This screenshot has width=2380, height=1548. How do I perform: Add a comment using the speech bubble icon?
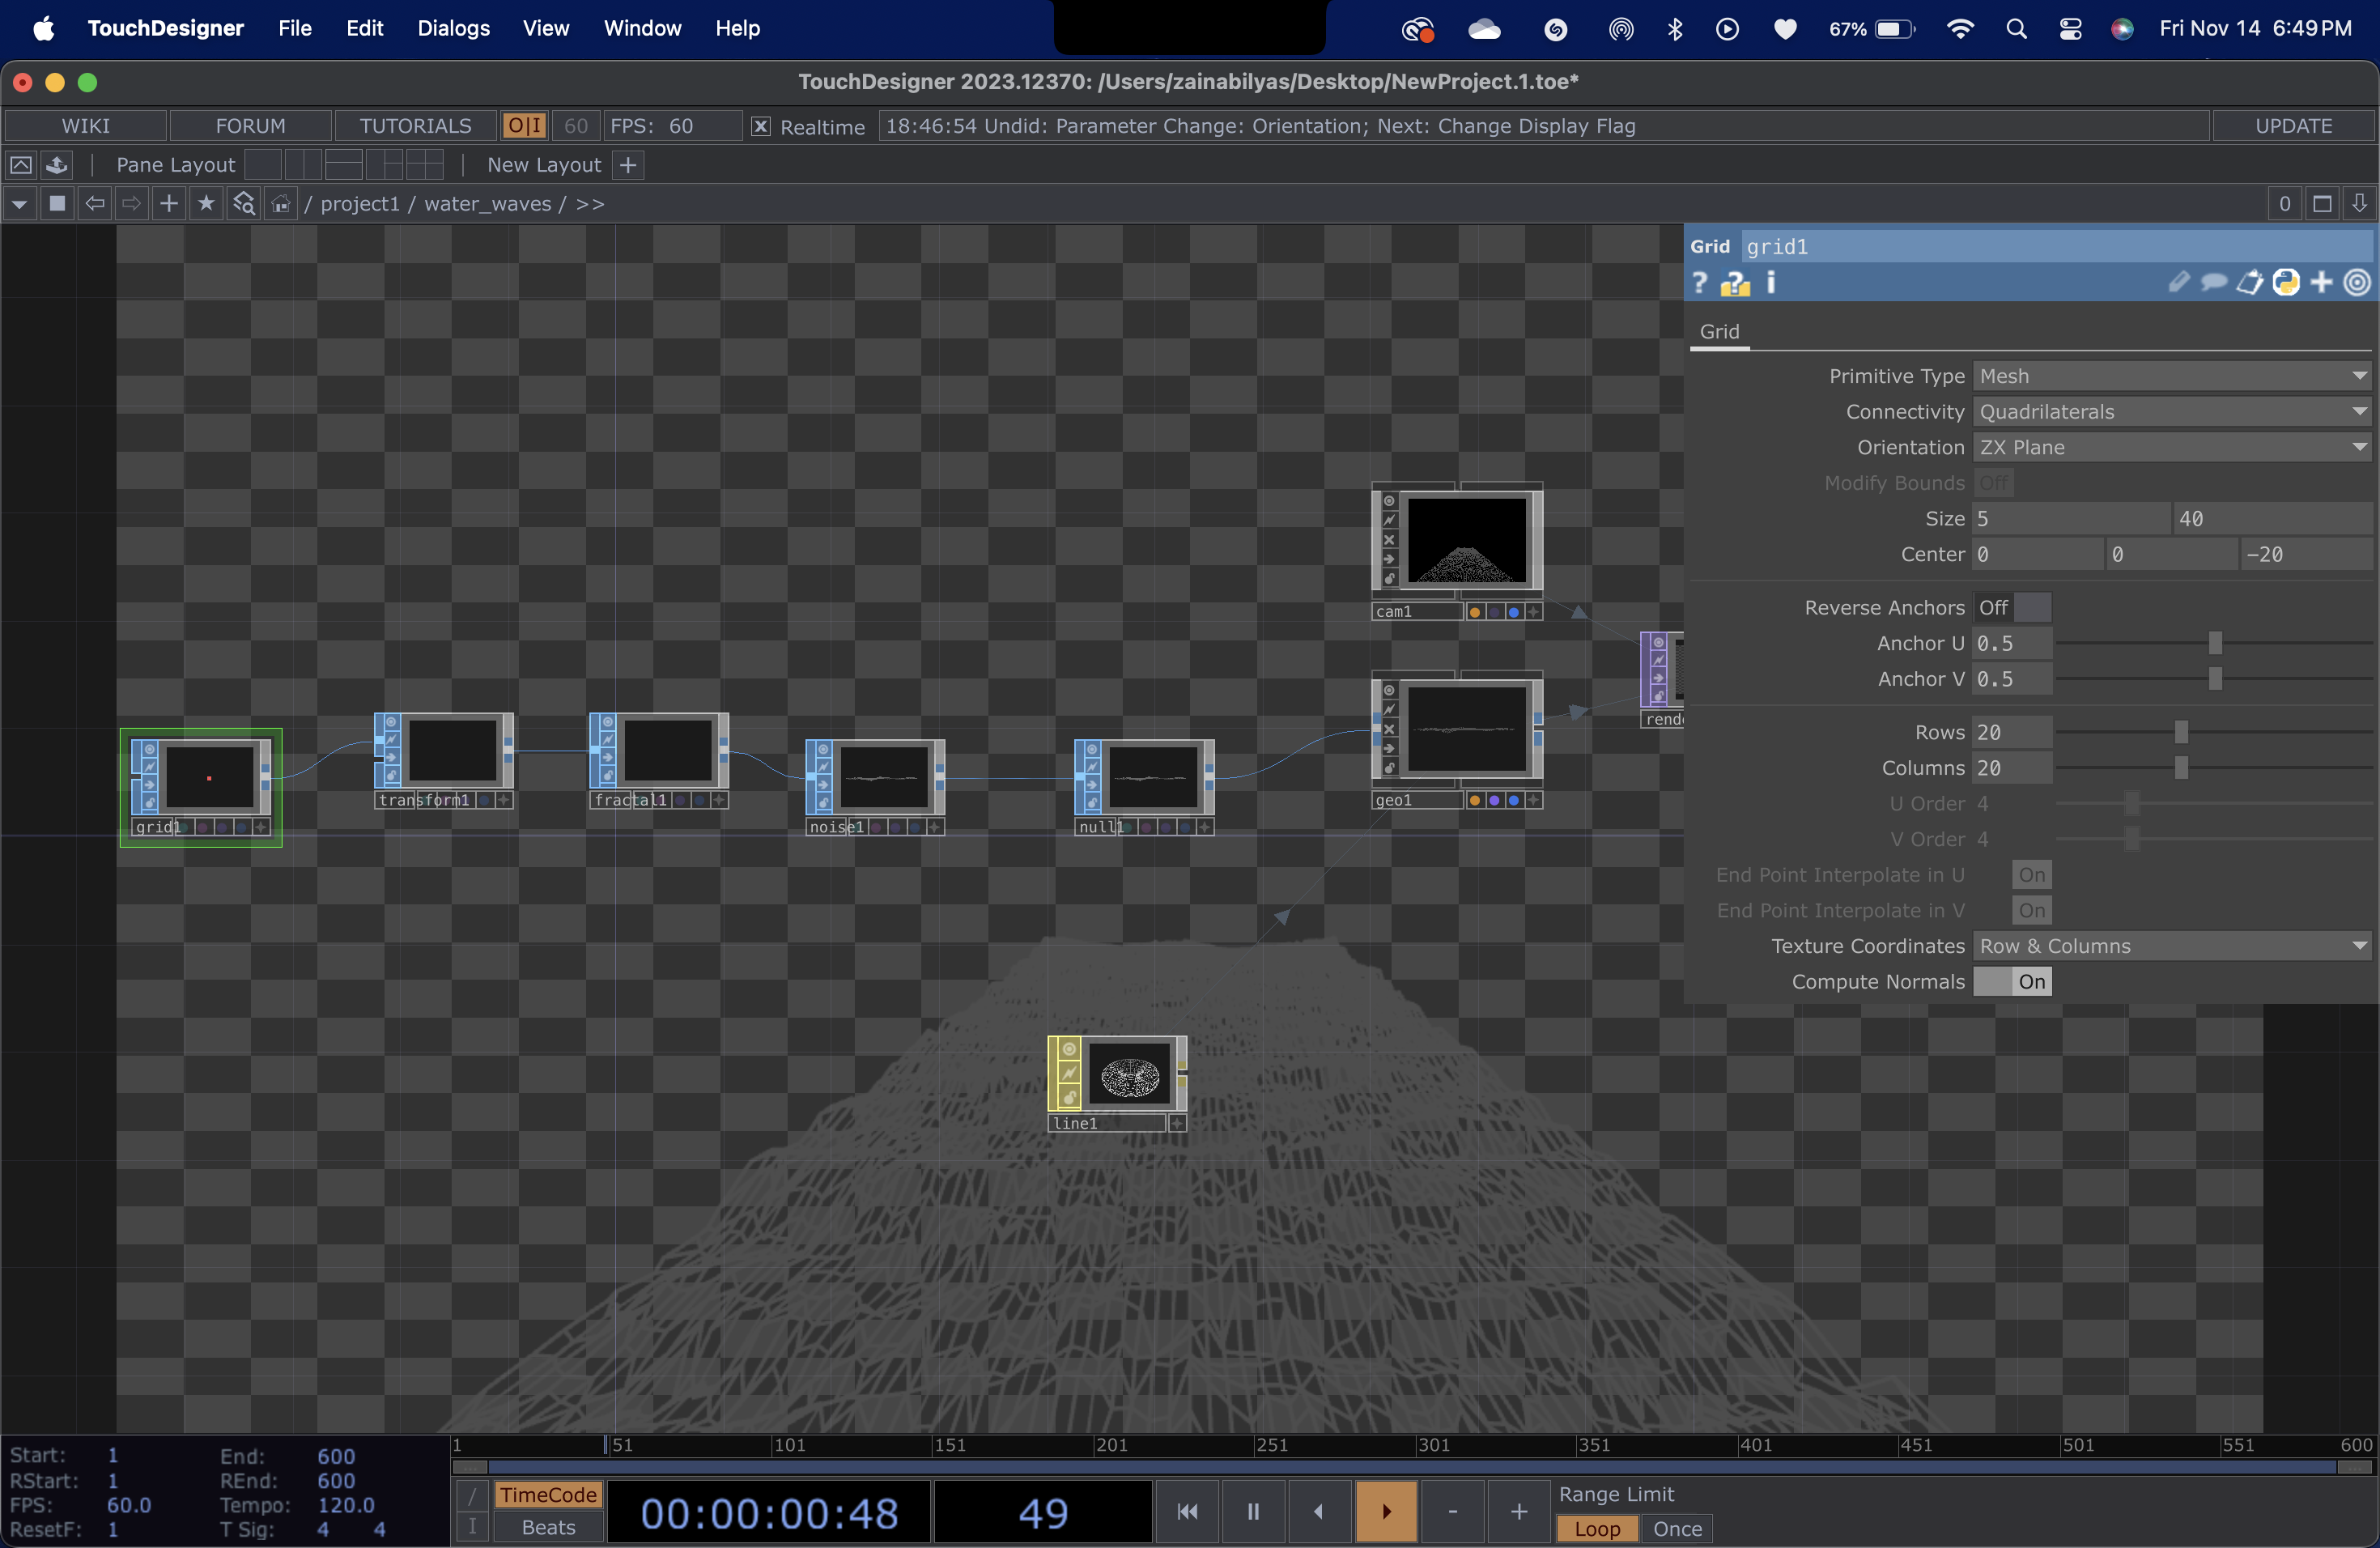pyautogui.click(x=2215, y=283)
